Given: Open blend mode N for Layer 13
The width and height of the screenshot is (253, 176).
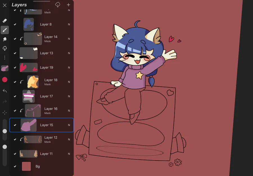Looking at the screenshot, I should pyautogui.click(x=69, y=53).
